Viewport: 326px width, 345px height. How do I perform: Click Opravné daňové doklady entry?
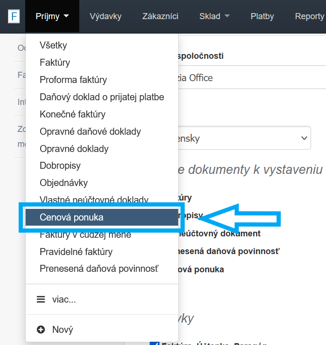pyautogui.click(x=90, y=131)
